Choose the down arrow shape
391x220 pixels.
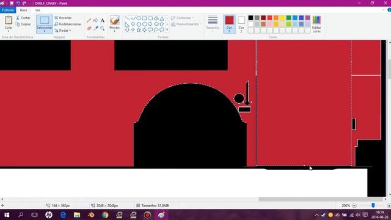tap(127, 30)
